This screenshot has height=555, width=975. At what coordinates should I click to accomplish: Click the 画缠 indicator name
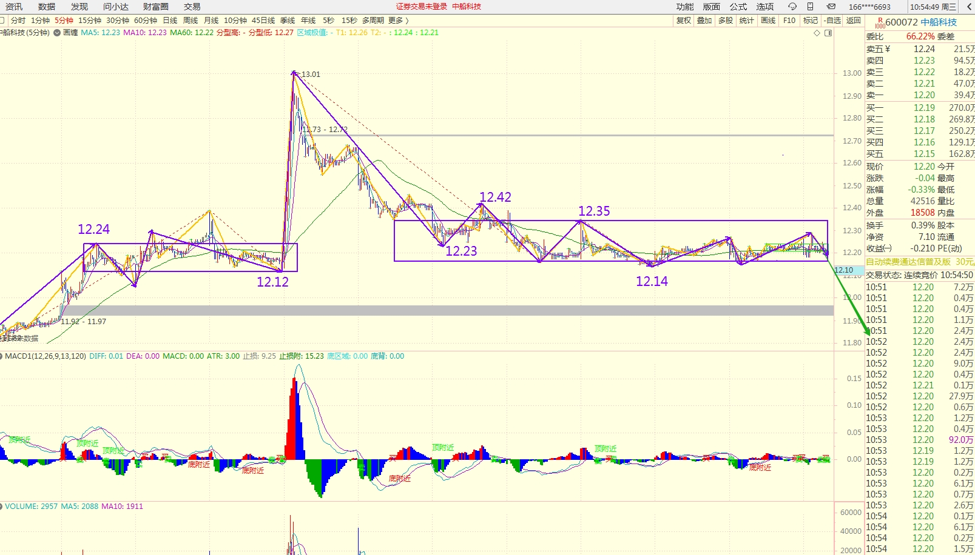[70, 33]
